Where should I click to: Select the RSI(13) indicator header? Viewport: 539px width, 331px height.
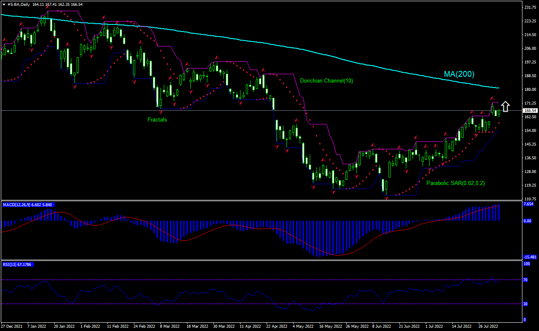(x=18, y=264)
